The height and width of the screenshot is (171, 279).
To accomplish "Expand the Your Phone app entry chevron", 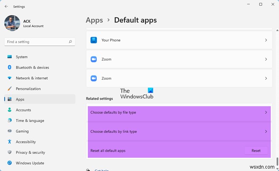I will [x=266, y=40].
